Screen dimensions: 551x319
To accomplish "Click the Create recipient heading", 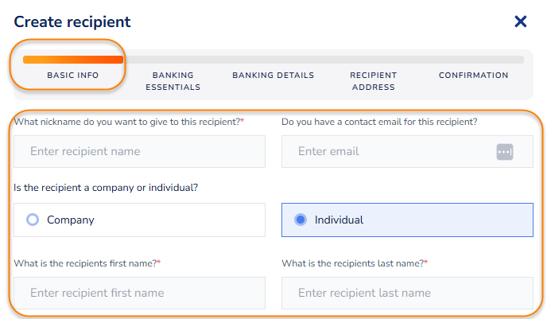I will tap(72, 22).
